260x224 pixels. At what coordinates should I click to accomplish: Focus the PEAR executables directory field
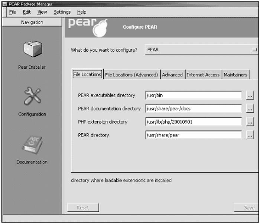click(194, 95)
